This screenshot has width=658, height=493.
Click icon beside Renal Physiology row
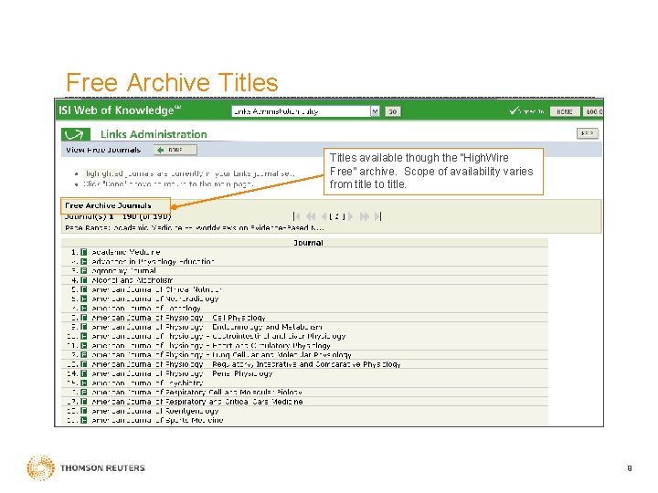tap(84, 373)
